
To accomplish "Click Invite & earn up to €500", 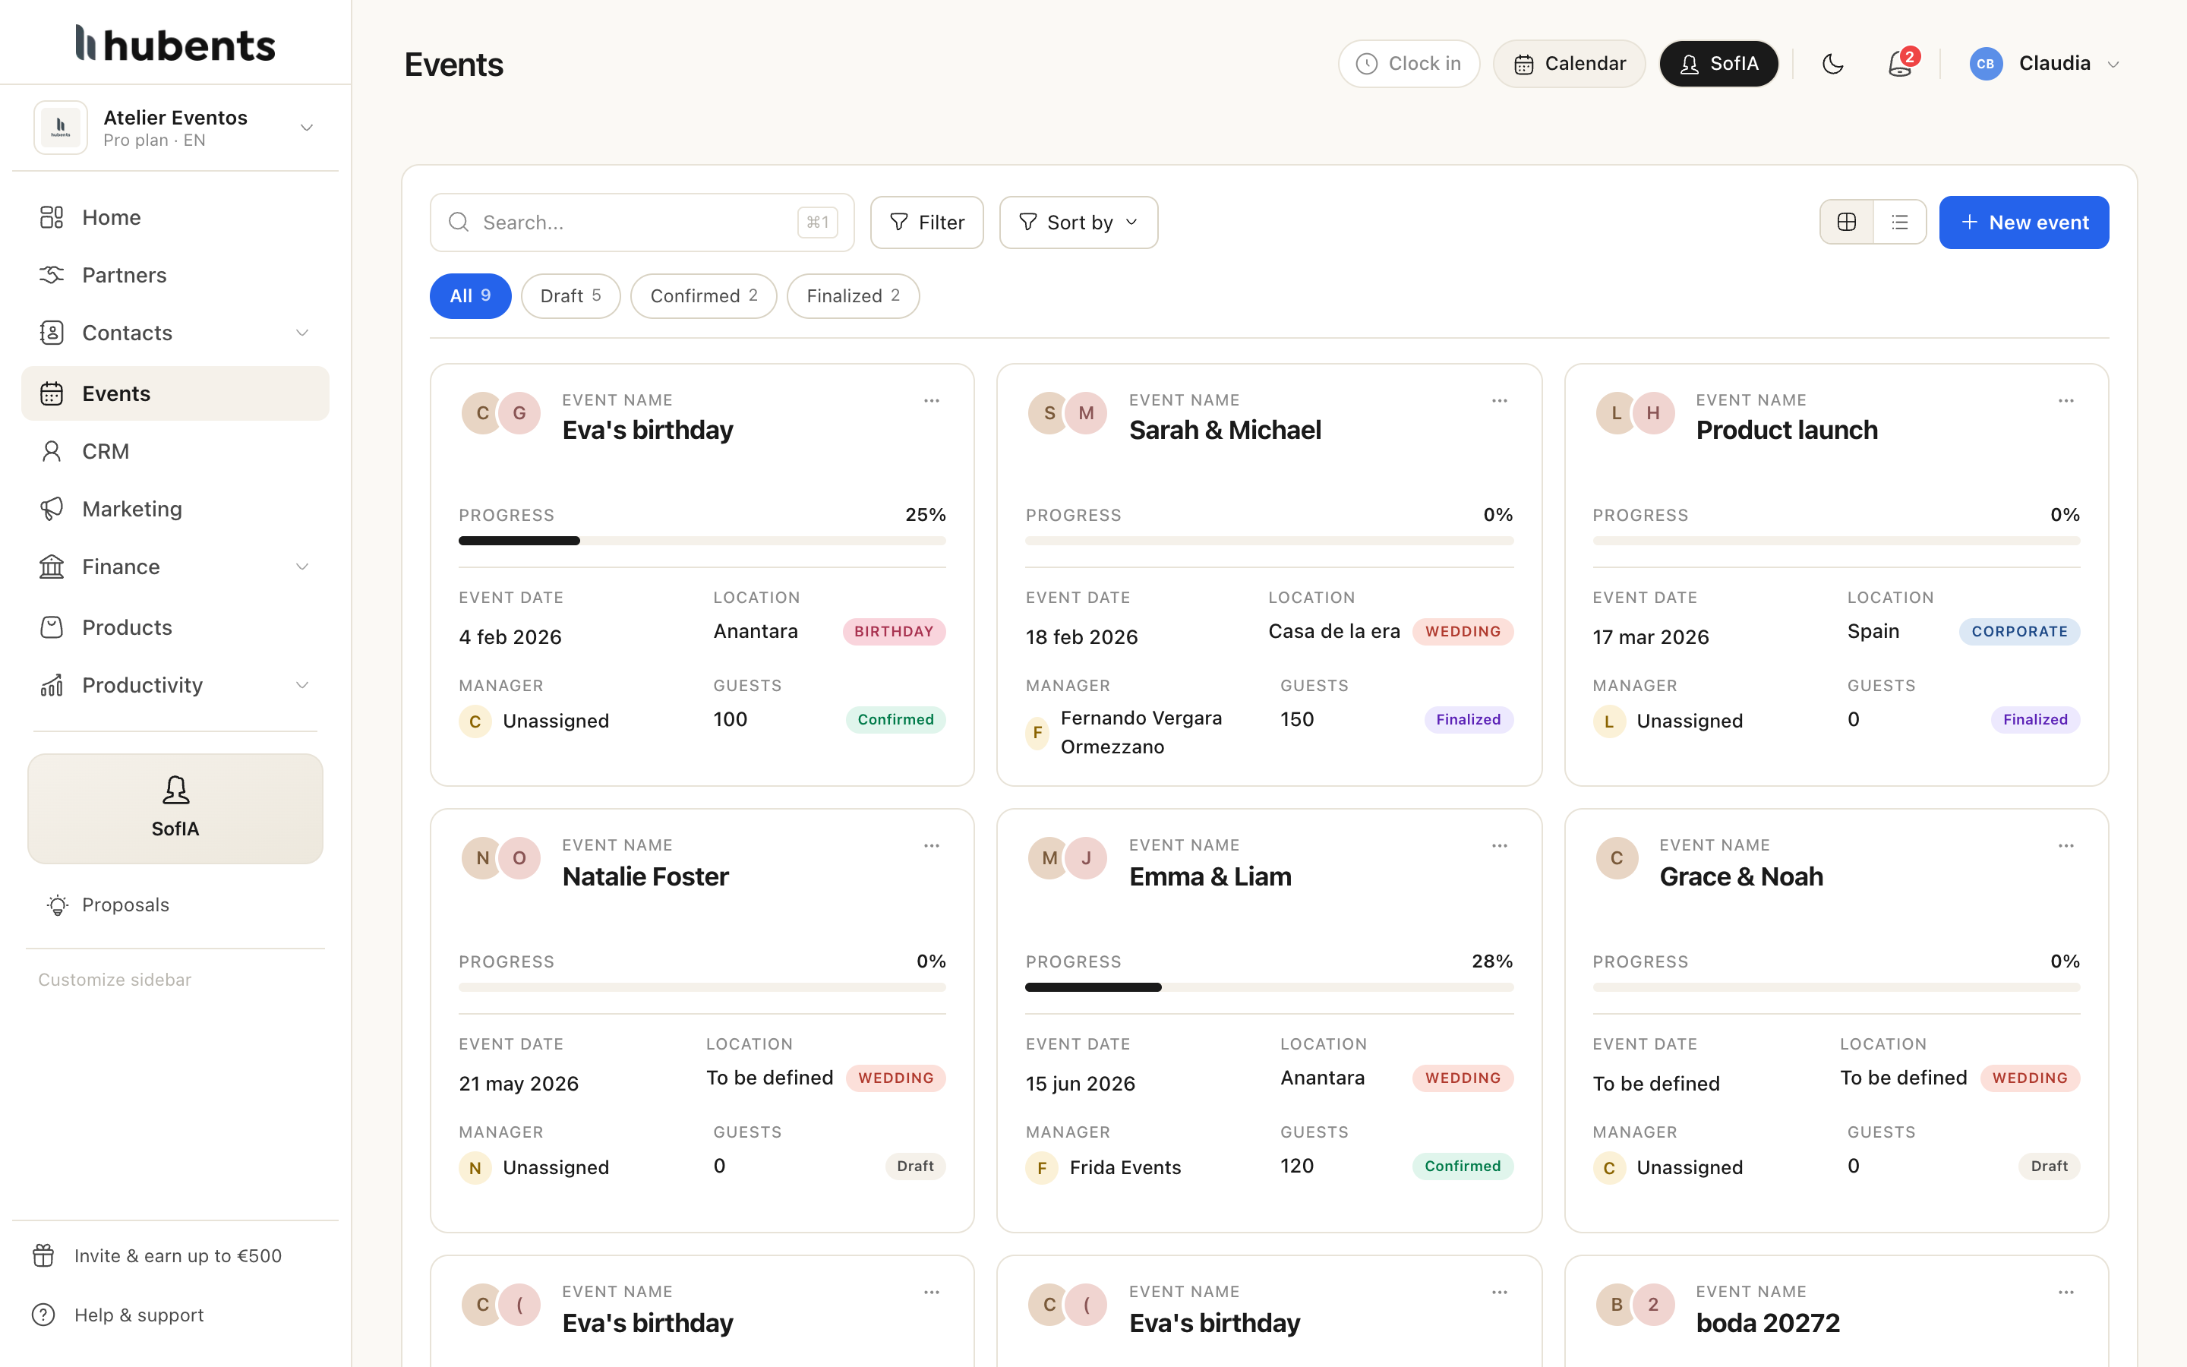I will pyautogui.click(x=157, y=1256).
